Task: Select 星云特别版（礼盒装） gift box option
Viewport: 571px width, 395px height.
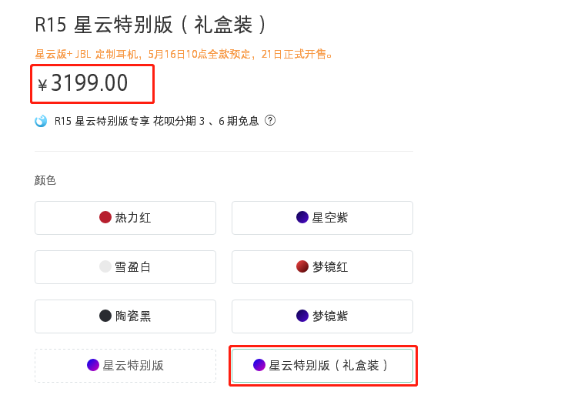Action: click(x=322, y=366)
